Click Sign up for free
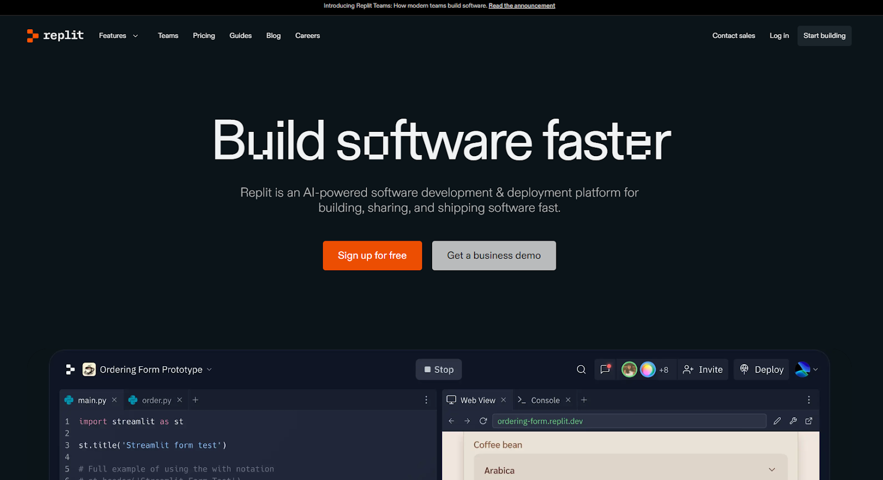 click(373, 255)
